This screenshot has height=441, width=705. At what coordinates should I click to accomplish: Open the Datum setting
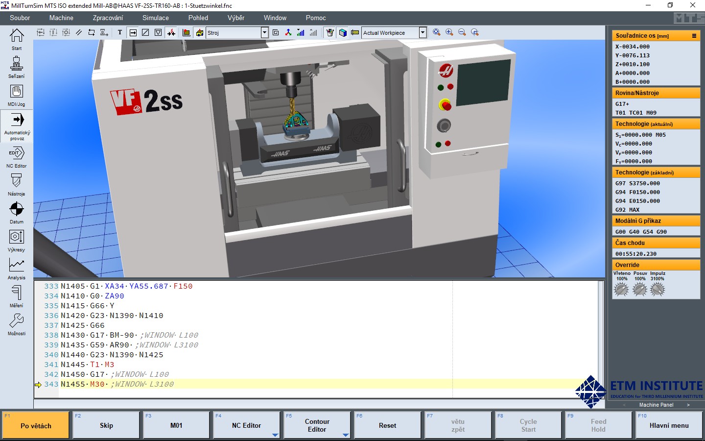[x=17, y=213]
